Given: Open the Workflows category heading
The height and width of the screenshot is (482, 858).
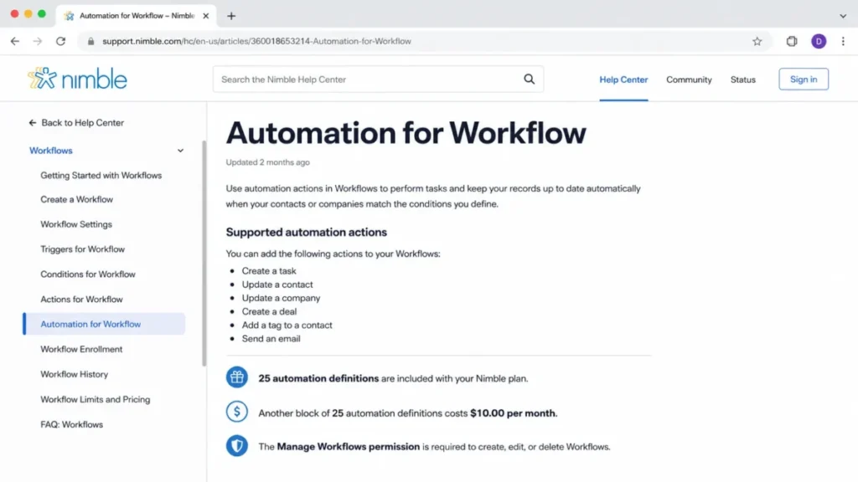Looking at the screenshot, I should pyautogui.click(x=51, y=151).
